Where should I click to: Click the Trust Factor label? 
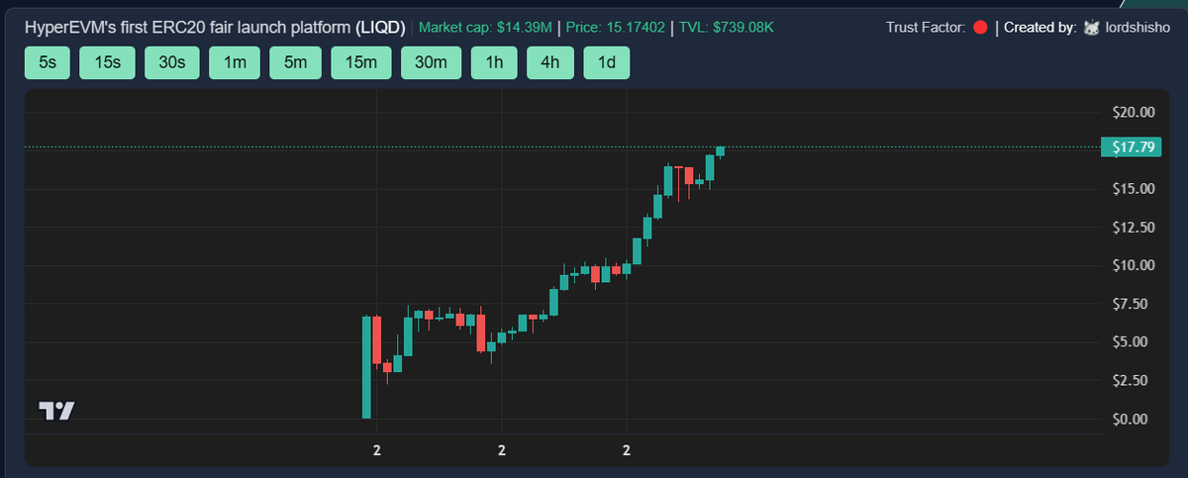click(926, 28)
